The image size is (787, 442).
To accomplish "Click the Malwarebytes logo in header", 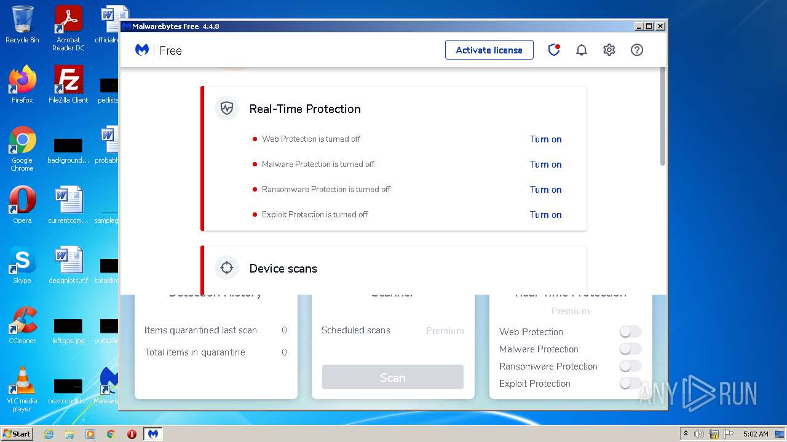I will coord(142,50).
